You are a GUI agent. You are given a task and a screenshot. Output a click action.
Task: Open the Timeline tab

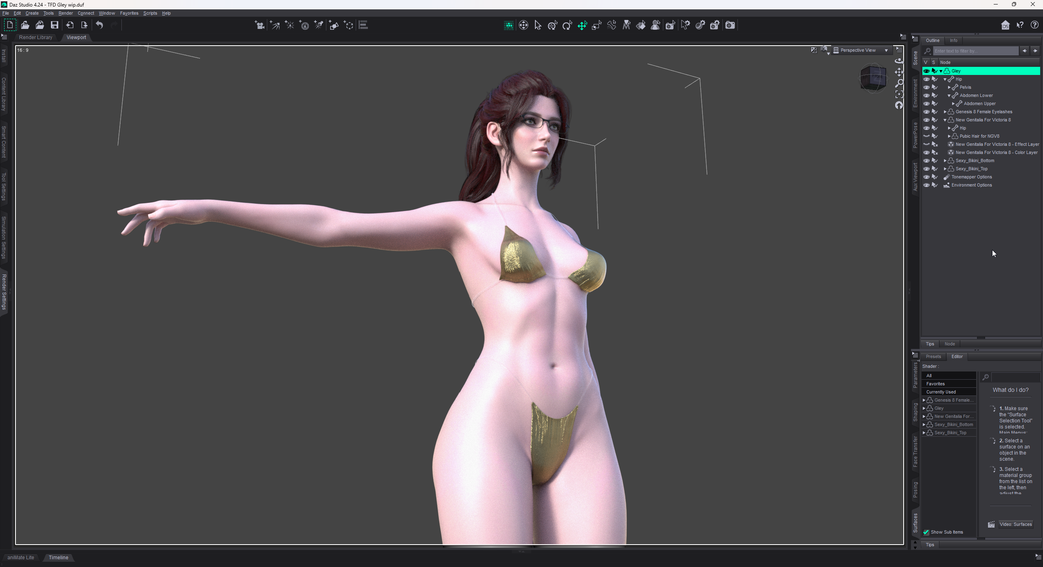[59, 557]
